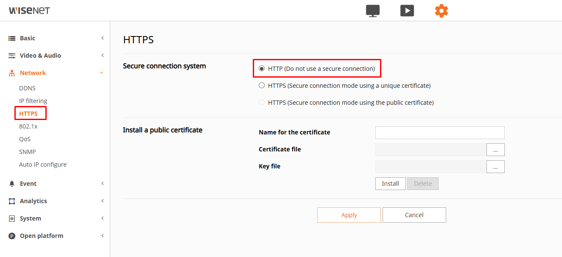This screenshot has width=562, height=257.
Task: Expand the System menu chevron
Action: (102, 218)
